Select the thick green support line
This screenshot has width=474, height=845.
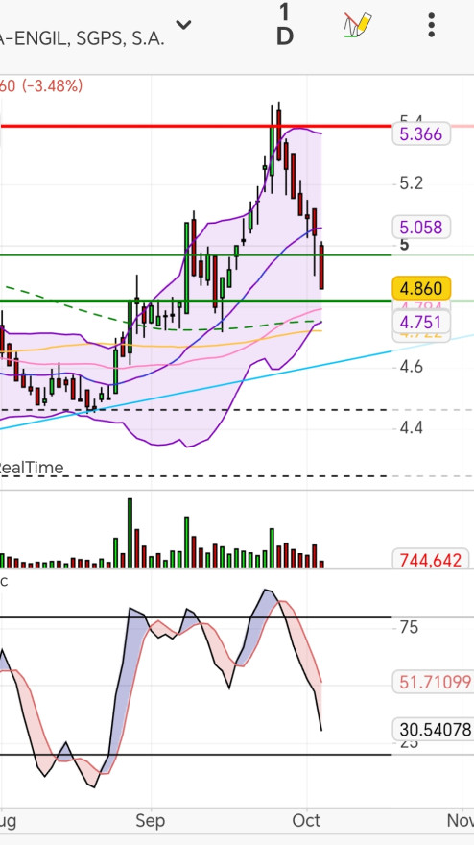coord(196,301)
